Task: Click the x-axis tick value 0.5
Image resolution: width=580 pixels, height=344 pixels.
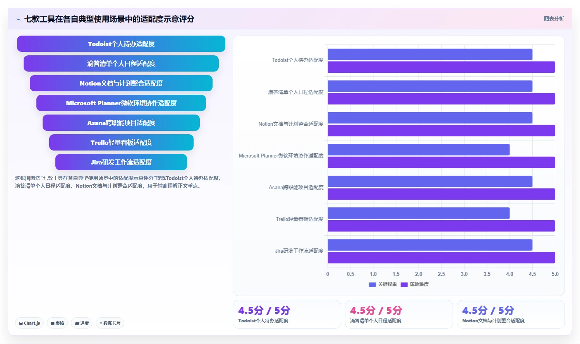Action: point(350,274)
